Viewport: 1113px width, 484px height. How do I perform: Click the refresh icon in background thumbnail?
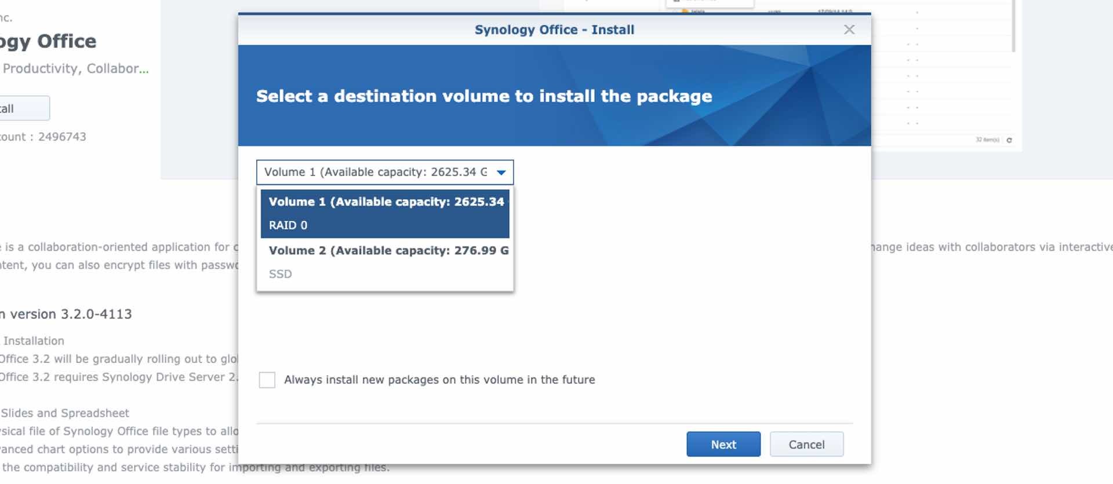click(x=1009, y=140)
